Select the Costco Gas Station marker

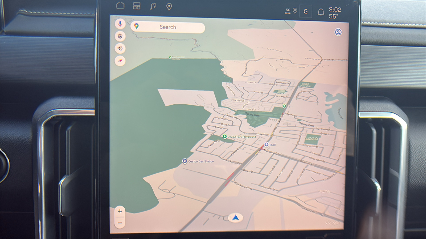click(x=185, y=161)
